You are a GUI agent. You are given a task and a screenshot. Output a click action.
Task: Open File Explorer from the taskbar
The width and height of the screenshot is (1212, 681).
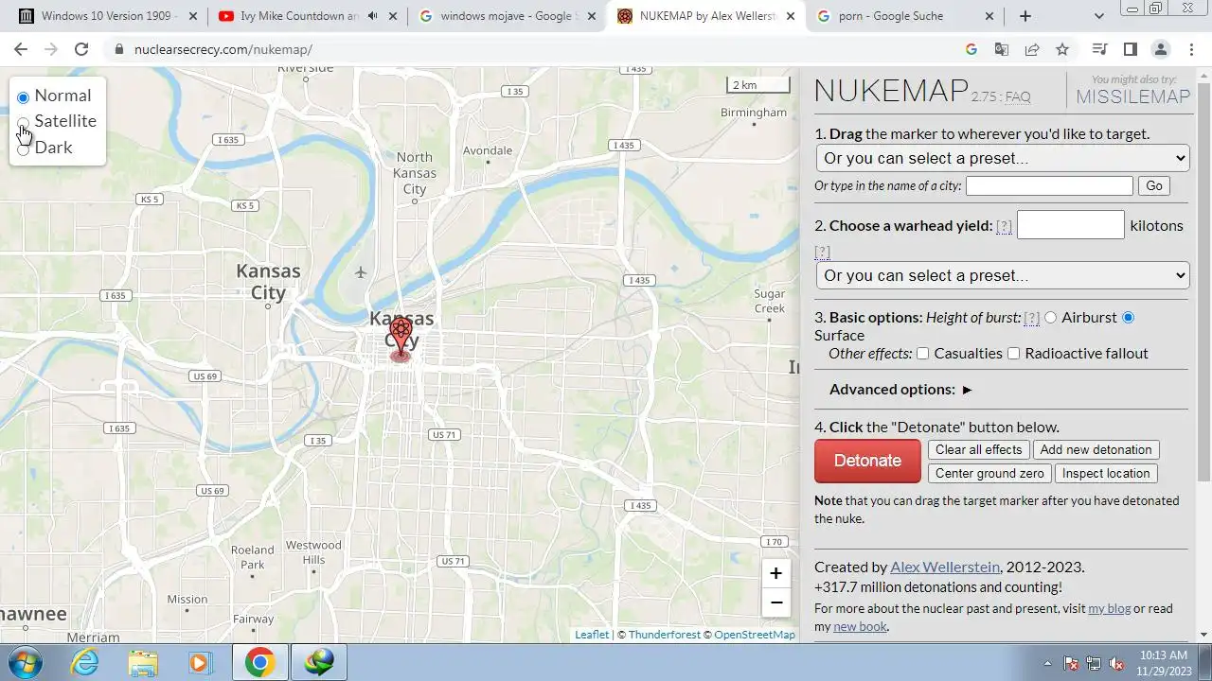pyautogui.click(x=143, y=662)
